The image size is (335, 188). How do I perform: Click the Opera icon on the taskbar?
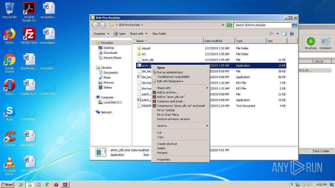coord(56,185)
